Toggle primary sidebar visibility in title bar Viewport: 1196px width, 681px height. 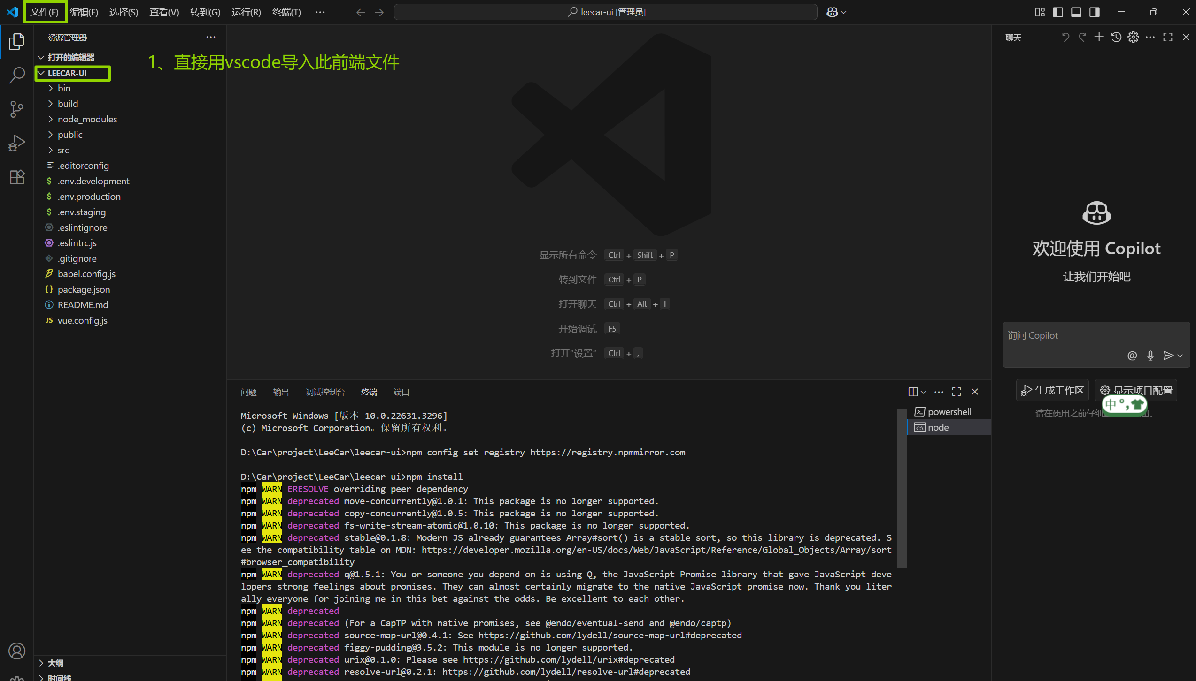[1058, 12]
